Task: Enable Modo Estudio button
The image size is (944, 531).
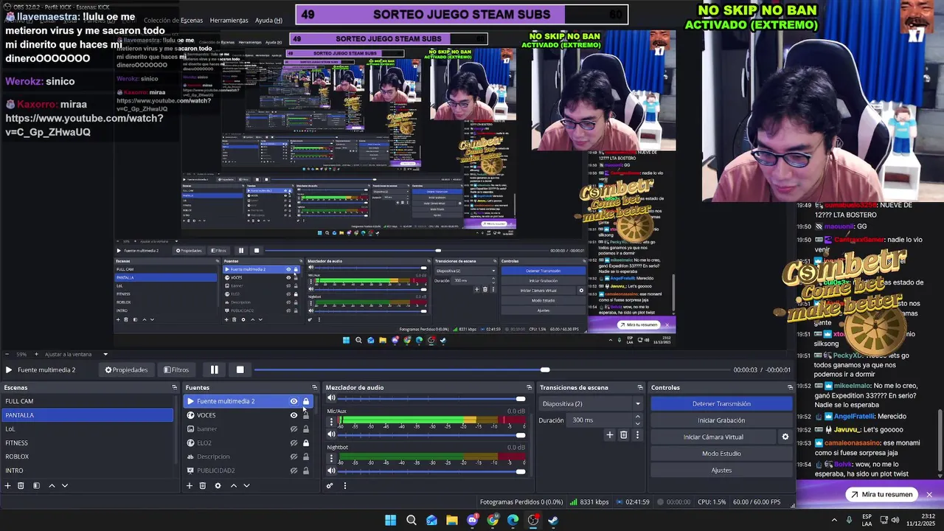Action: (x=721, y=454)
